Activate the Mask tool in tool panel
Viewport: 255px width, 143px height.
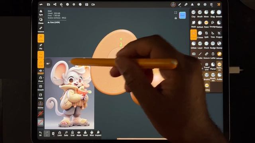193,24
